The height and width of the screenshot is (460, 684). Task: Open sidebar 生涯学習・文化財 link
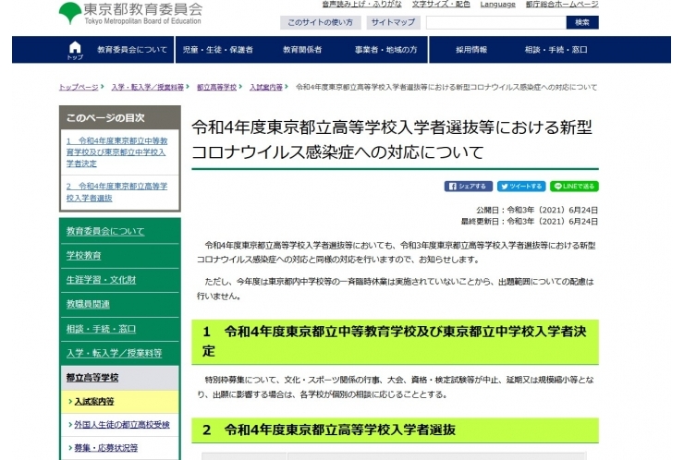click(x=101, y=280)
